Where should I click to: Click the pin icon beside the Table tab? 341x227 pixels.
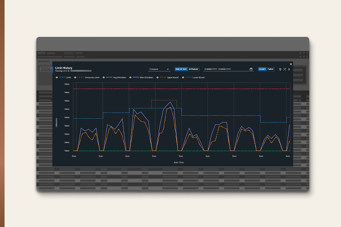(280, 69)
